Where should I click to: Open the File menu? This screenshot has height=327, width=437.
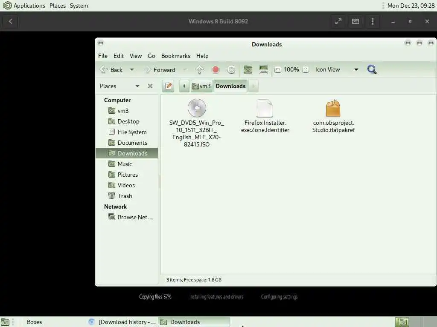tap(102, 56)
